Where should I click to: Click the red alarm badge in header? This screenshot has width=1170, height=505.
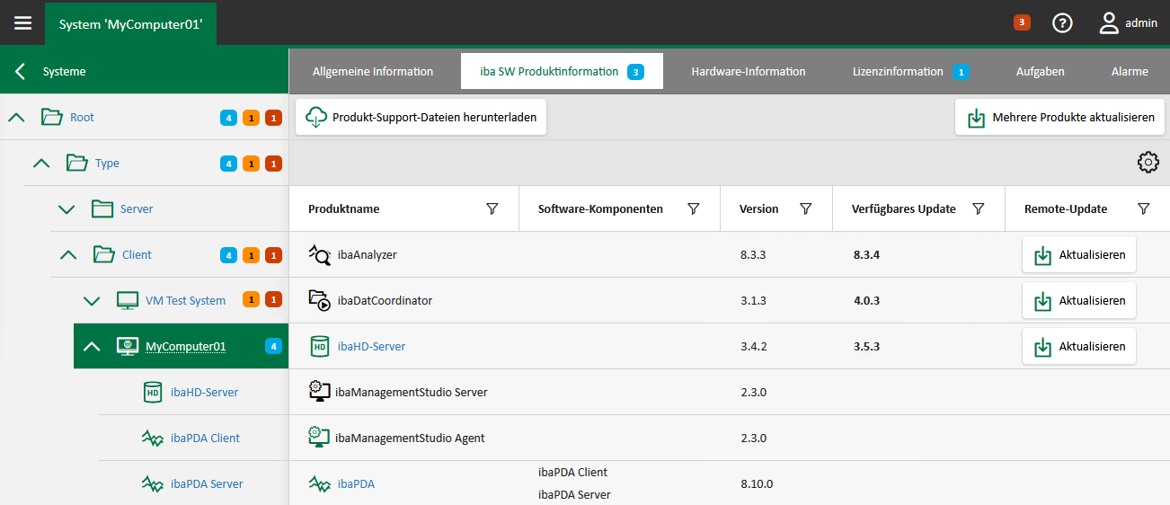click(1022, 22)
